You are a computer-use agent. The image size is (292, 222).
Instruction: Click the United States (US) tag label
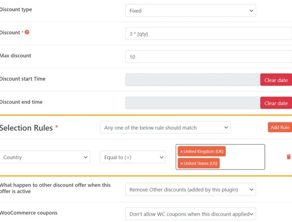201,164
